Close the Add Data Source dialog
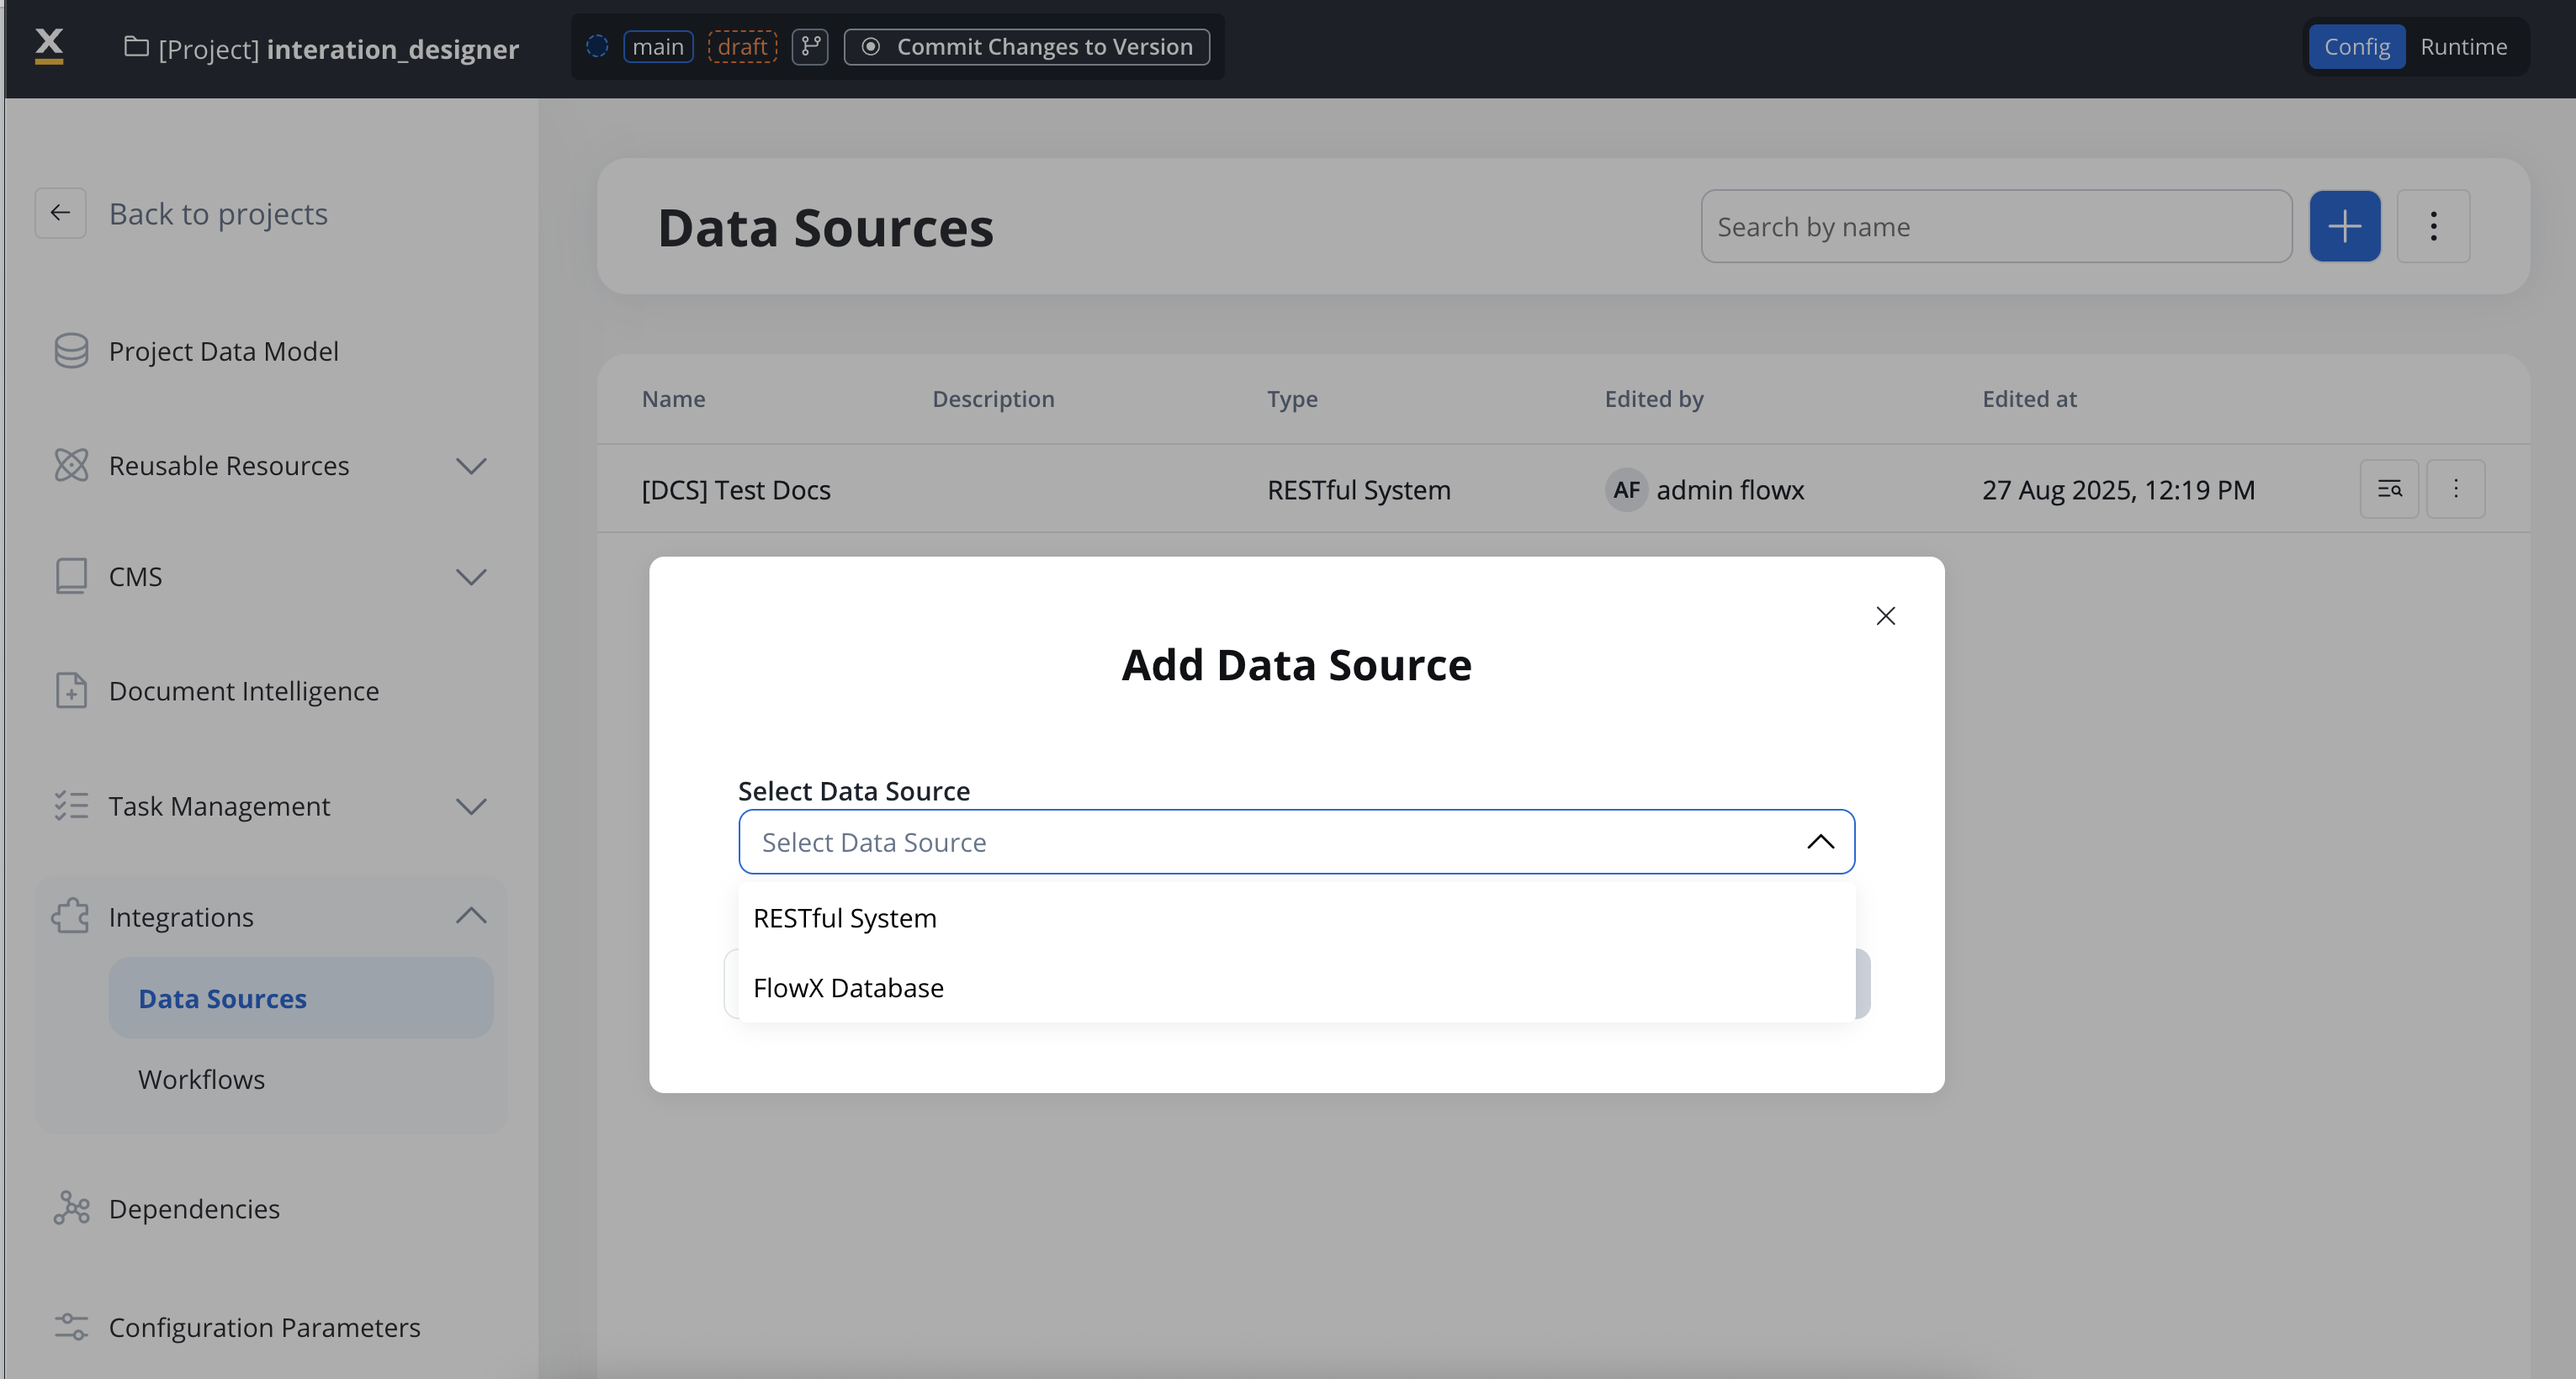 [x=1885, y=616]
